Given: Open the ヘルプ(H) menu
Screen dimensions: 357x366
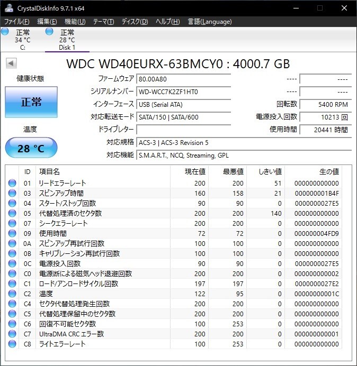Looking at the screenshot, I should coord(168,22).
